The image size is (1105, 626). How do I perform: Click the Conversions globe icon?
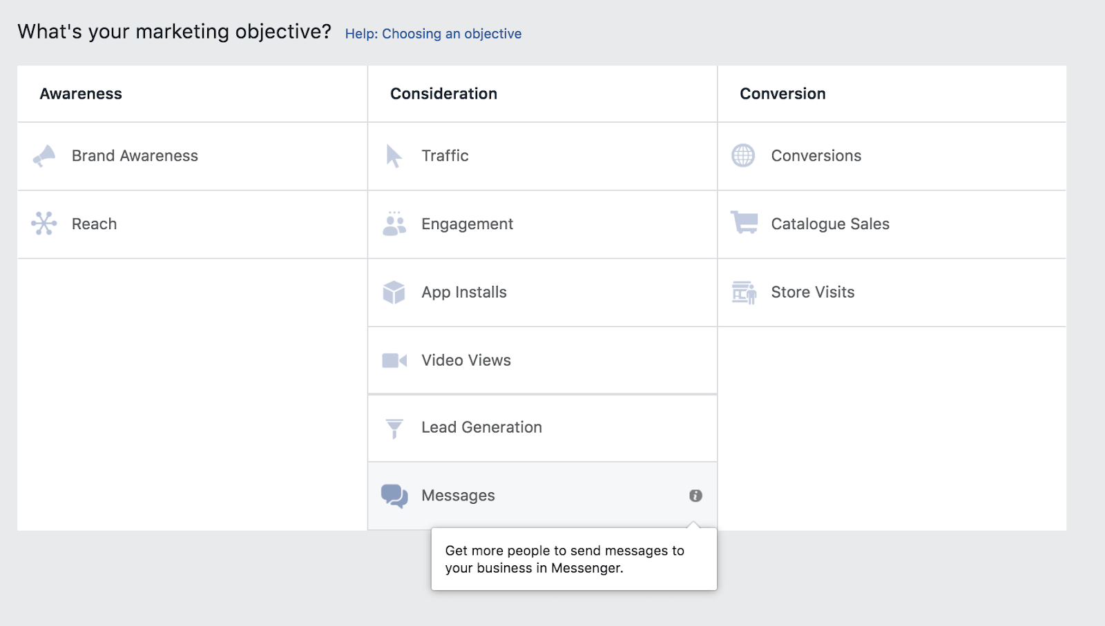[x=743, y=156]
